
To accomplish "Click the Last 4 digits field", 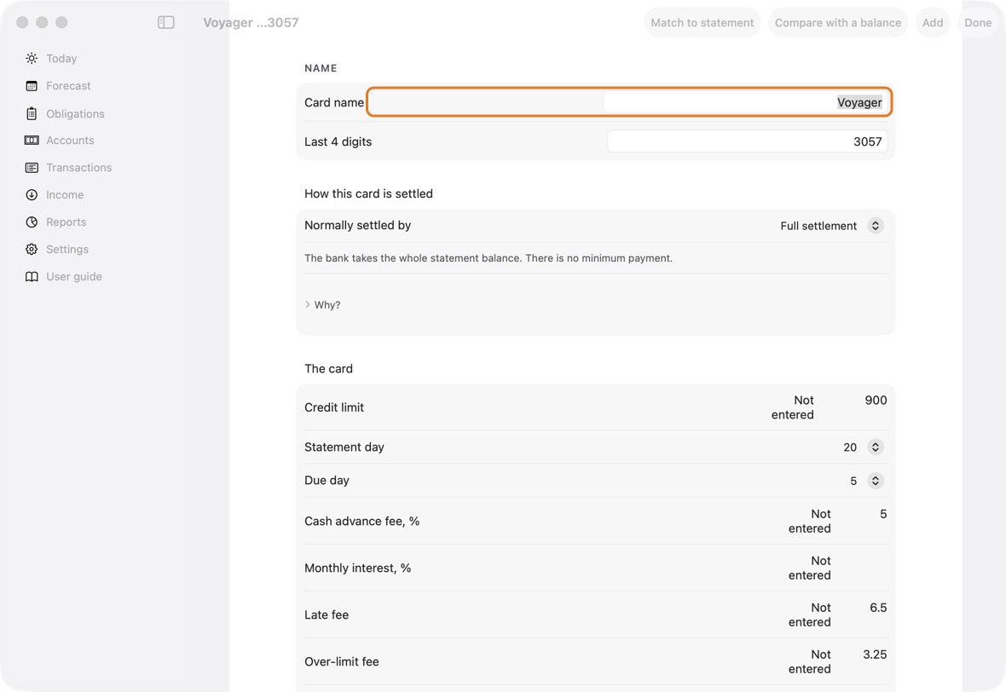I will (x=748, y=141).
